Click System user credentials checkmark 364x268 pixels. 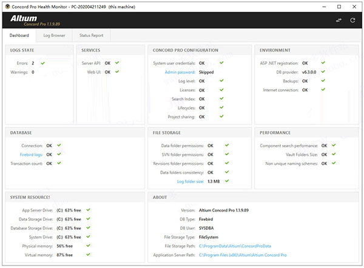[221, 62]
